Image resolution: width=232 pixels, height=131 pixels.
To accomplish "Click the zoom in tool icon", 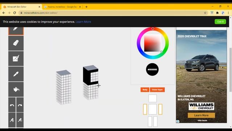I will coord(12,120).
